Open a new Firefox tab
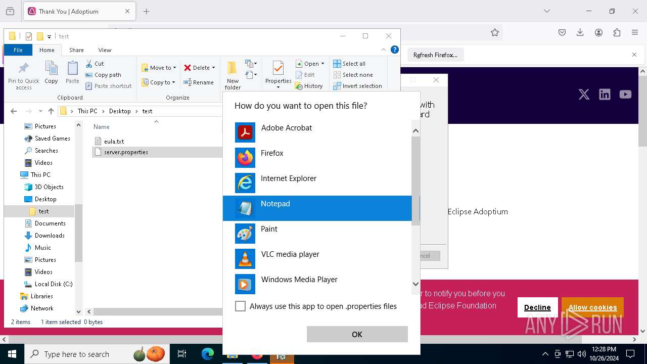The height and width of the screenshot is (364, 647). 147,11
